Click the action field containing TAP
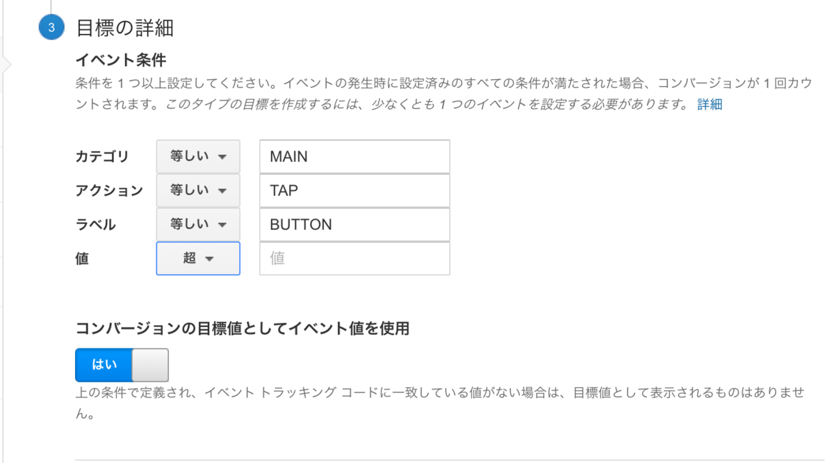834x463 pixels. (x=354, y=191)
